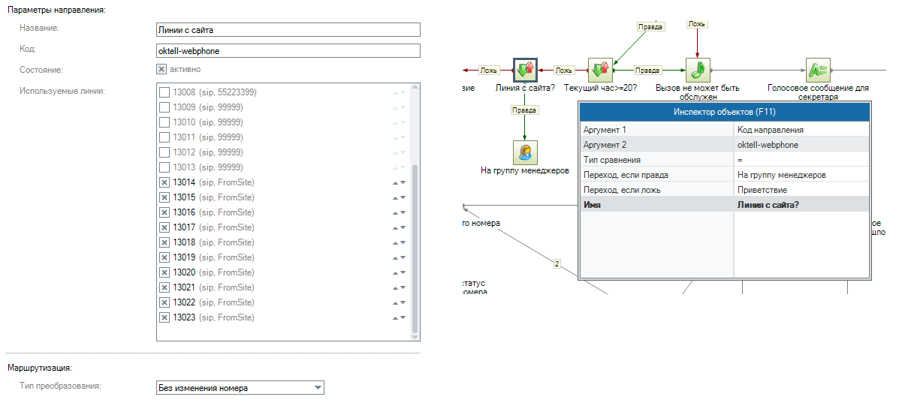Click 'Правда' label right of 'Текущий час>=20?'
This screenshot has height=406, width=902.
647,71
